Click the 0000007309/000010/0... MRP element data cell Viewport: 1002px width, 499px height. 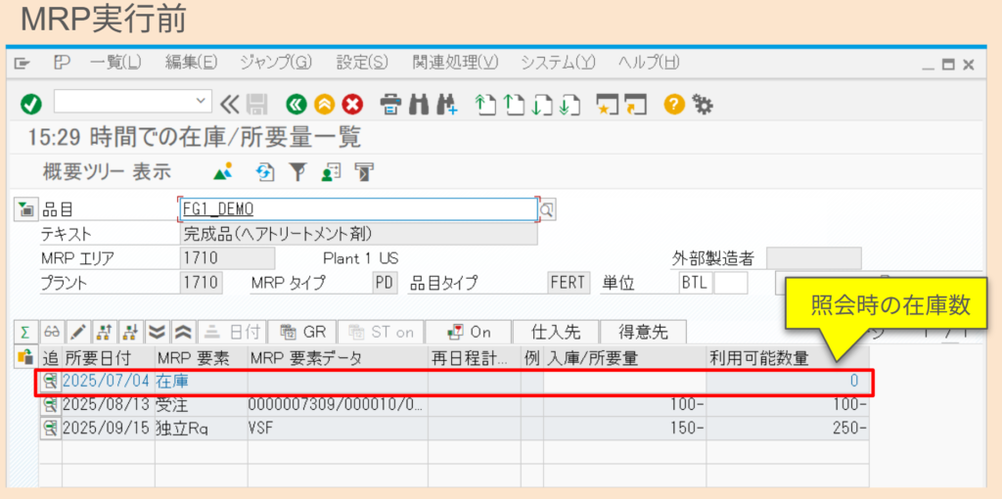(337, 404)
